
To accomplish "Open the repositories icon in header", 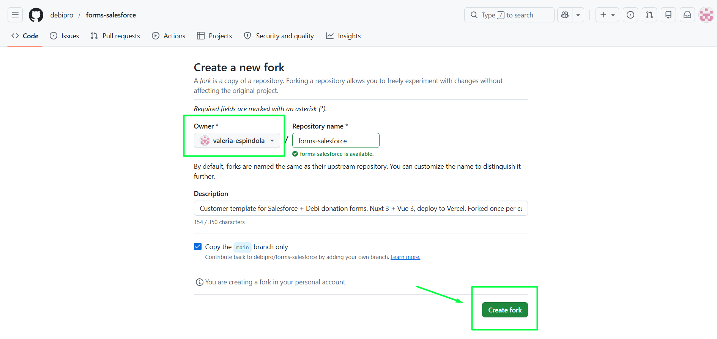I will (668, 15).
